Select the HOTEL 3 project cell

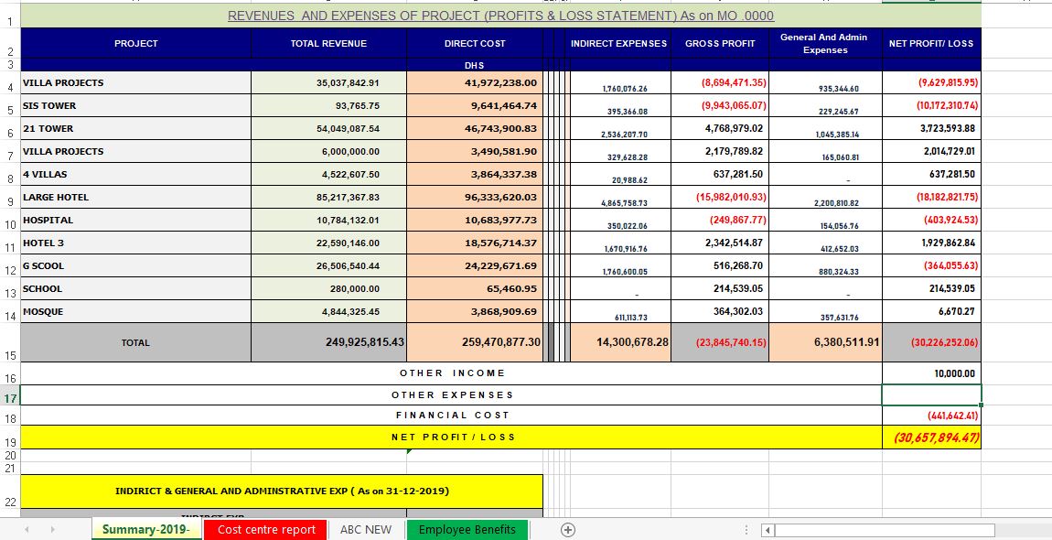(135, 243)
